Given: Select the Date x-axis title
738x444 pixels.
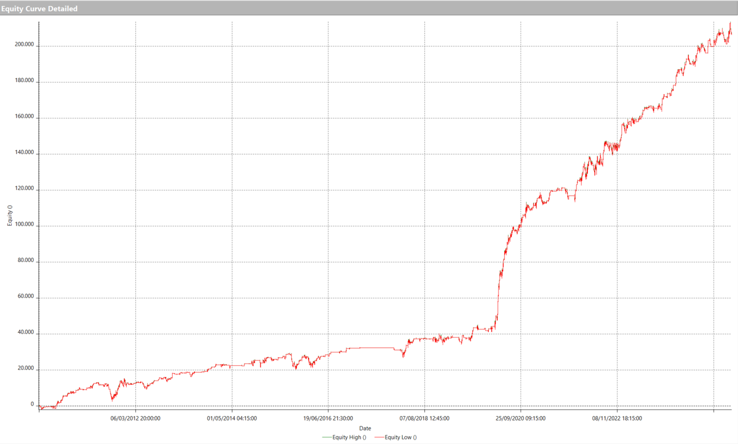Looking at the screenshot, I should click(x=365, y=428).
